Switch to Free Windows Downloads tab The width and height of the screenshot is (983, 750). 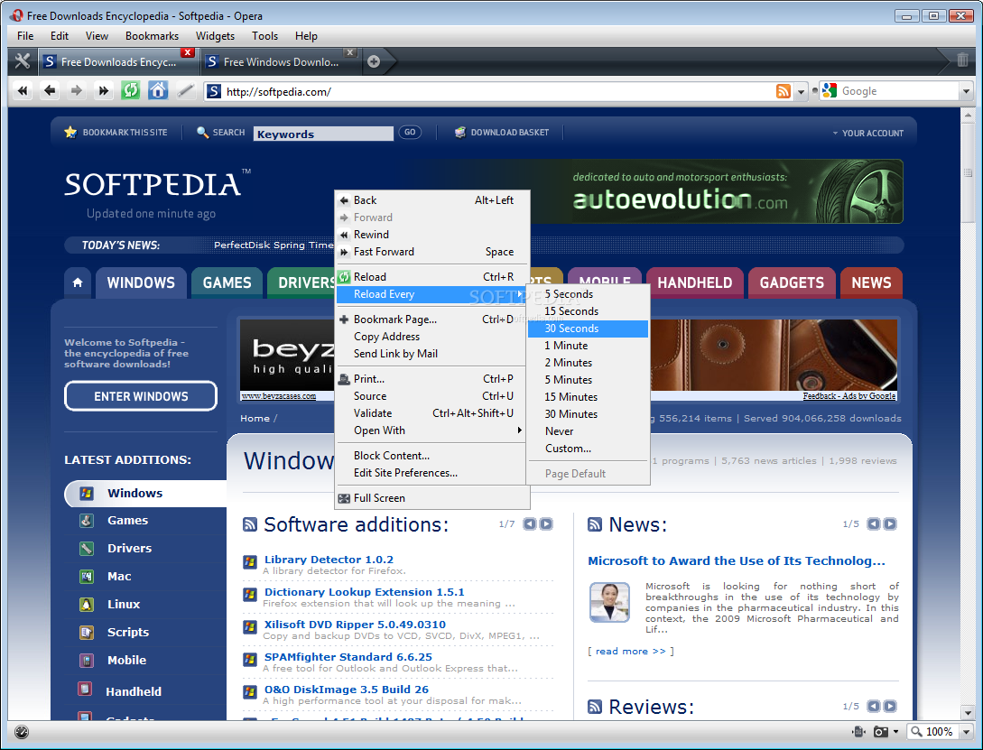coord(280,61)
